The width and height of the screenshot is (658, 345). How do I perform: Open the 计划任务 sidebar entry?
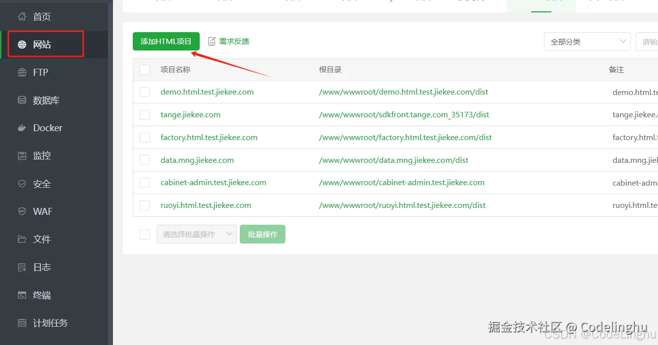coord(54,323)
